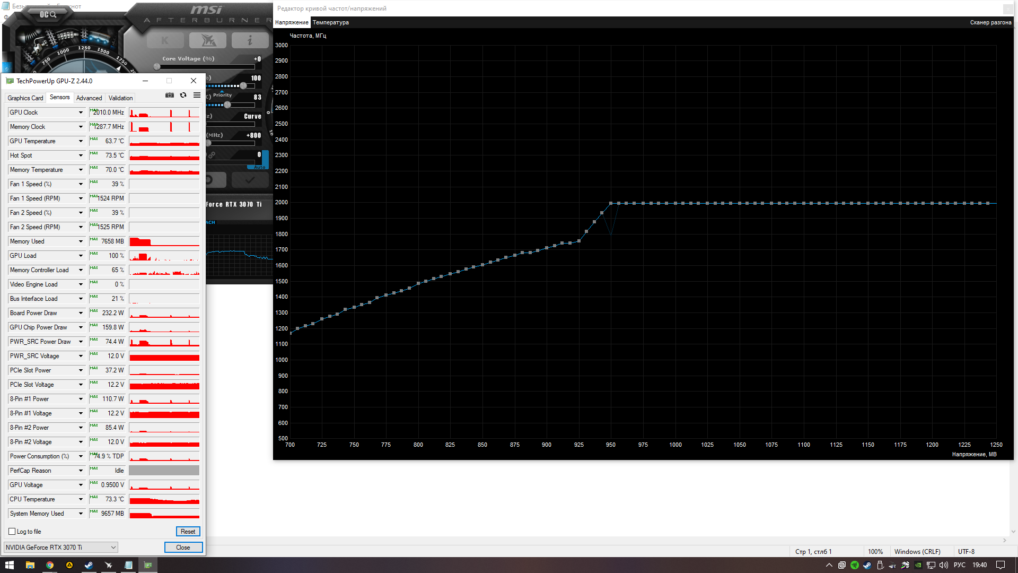Click the Afterburner K (Kombustor) button

[165, 40]
